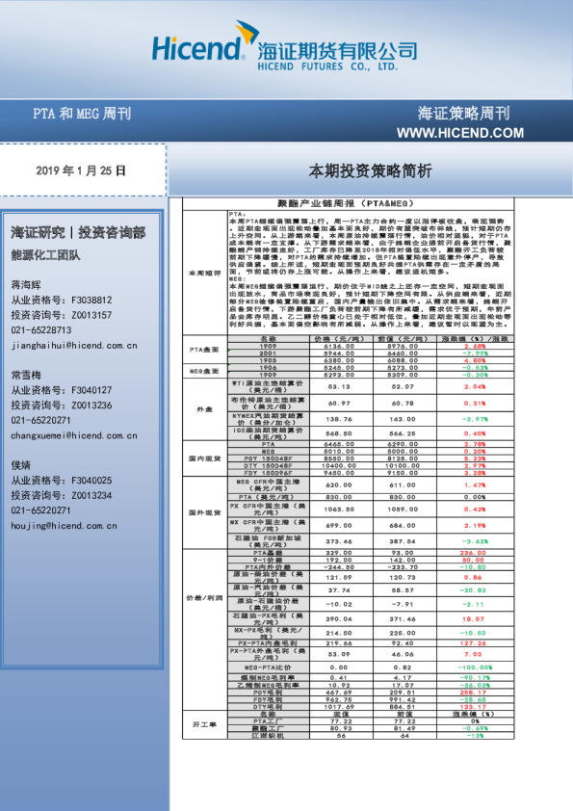Click the MEG盘面 row label

[x=205, y=371]
